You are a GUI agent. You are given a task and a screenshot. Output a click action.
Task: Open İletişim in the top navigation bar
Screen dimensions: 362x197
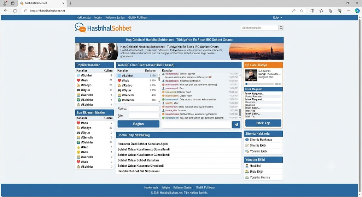point(98,18)
